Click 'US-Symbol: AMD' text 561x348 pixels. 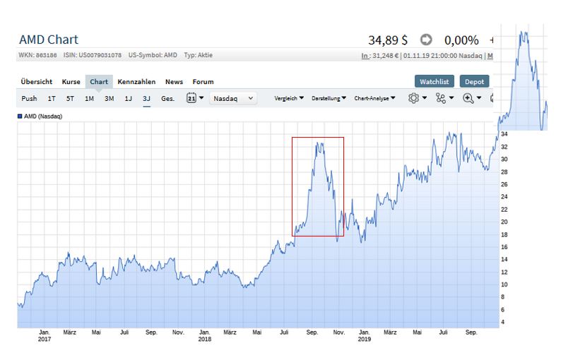click(x=153, y=55)
